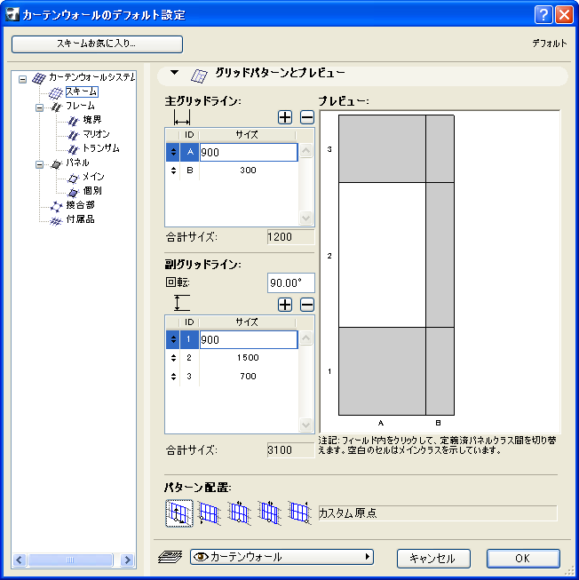
Task: Select スキーム in the settings tree
Action: click(x=82, y=91)
